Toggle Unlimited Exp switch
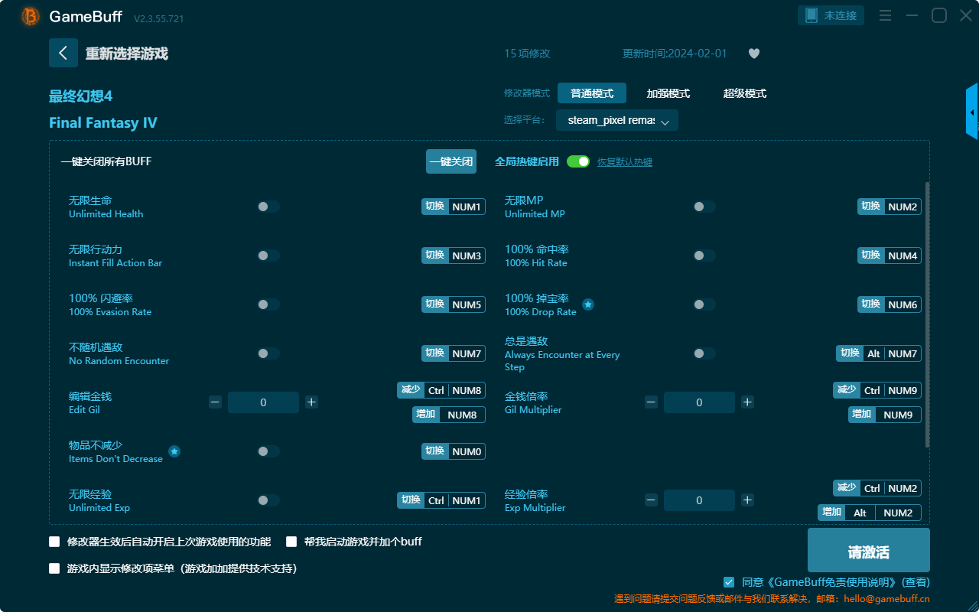979x612 pixels. [268, 500]
